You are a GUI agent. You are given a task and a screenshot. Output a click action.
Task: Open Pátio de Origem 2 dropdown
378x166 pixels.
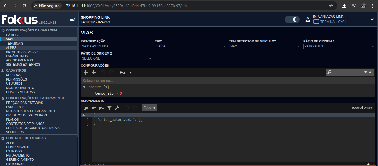[x=117, y=58]
